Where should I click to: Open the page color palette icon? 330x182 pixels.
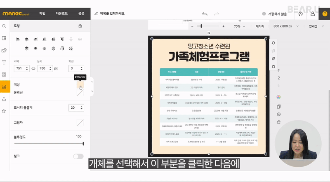click(x=279, y=97)
